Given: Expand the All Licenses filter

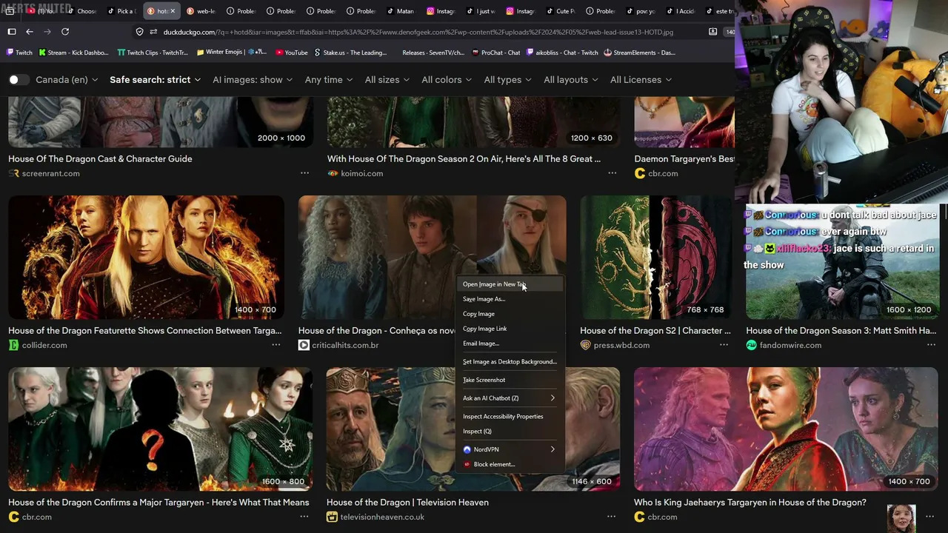Looking at the screenshot, I should coord(641,80).
